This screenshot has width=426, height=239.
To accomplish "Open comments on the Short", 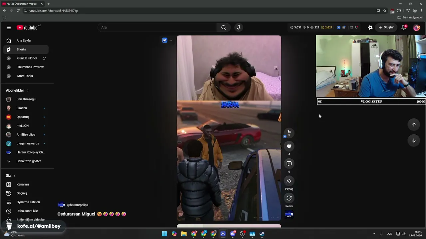I will (x=289, y=164).
